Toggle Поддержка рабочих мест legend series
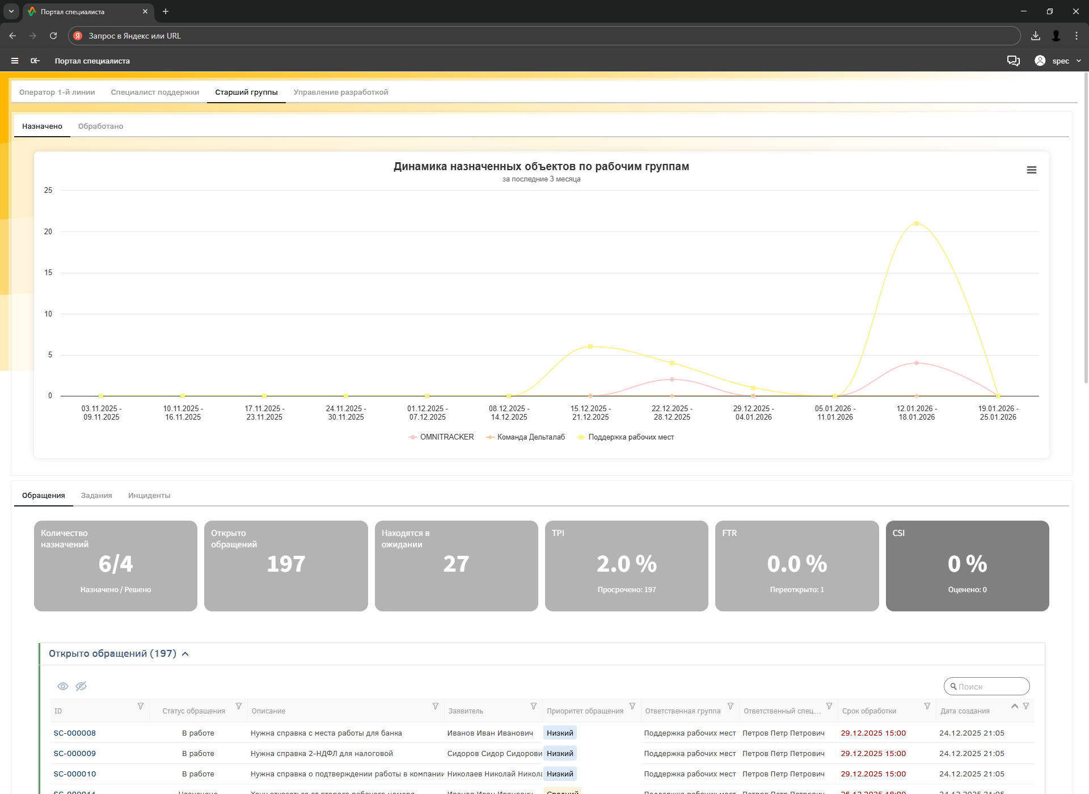The width and height of the screenshot is (1089, 794). pyautogui.click(x=626, y=437)
